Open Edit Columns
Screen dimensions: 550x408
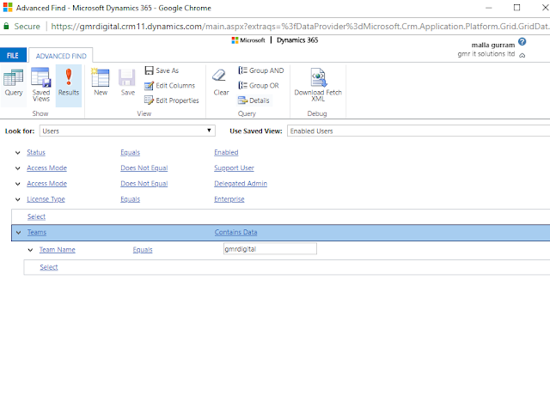[170, 86]
